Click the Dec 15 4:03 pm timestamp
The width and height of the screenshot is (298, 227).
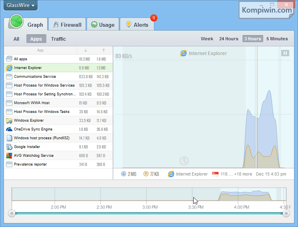point(271,174)
